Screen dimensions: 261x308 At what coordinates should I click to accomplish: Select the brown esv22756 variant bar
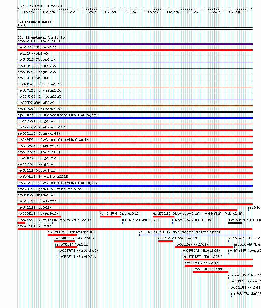click(x=135, y=106)
